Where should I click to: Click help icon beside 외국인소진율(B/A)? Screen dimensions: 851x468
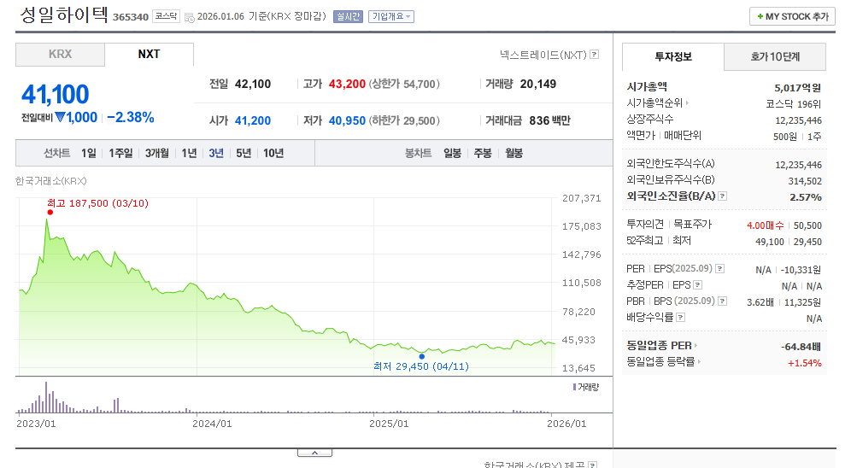pyautogui.click(x=722, y=196)
